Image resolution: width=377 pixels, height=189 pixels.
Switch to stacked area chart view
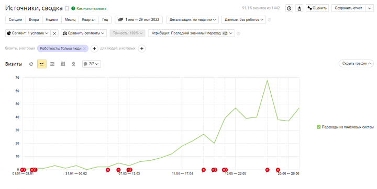(x=52, y=64)
